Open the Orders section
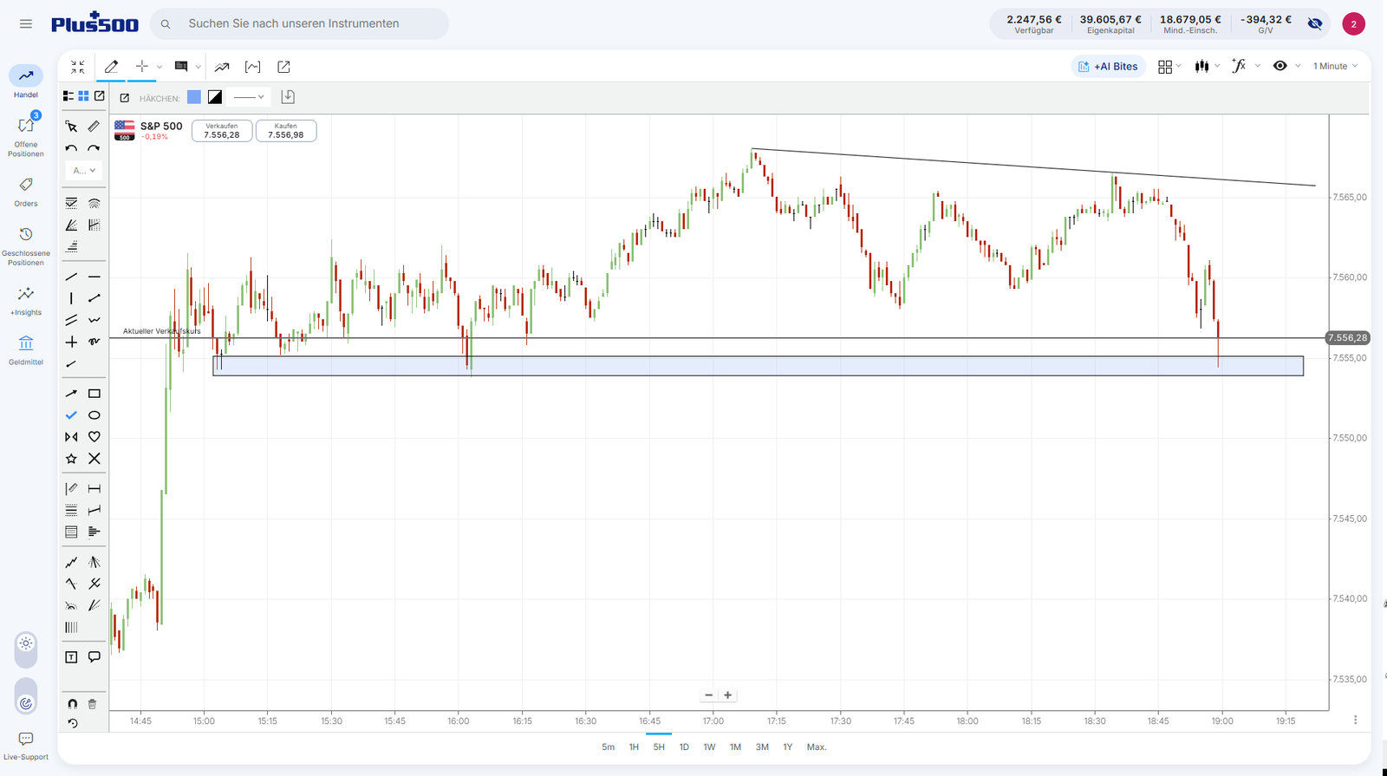The width and height of the screenshot is (1387, 776). click(x=26, y=192)
